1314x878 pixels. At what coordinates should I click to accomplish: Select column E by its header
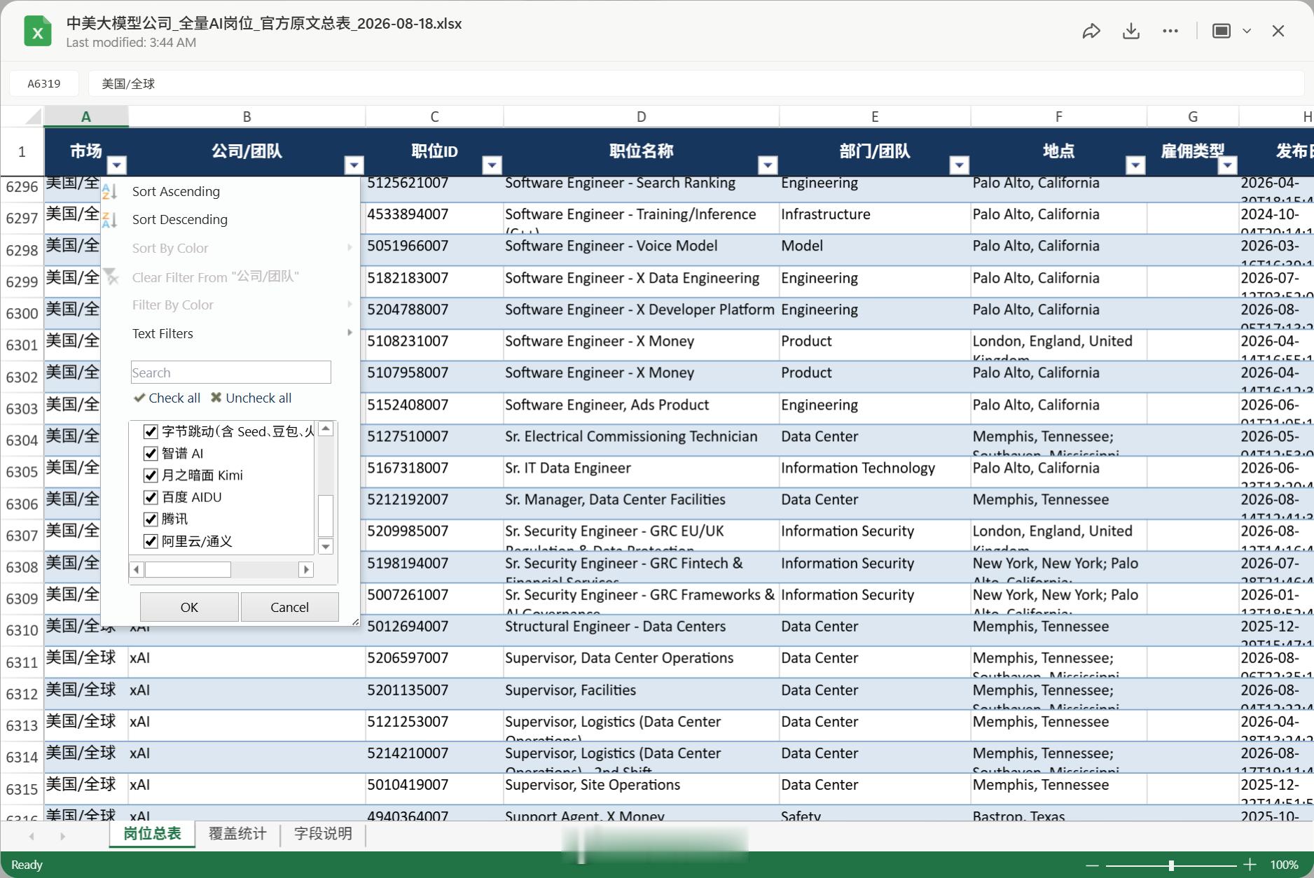point(875,117)
